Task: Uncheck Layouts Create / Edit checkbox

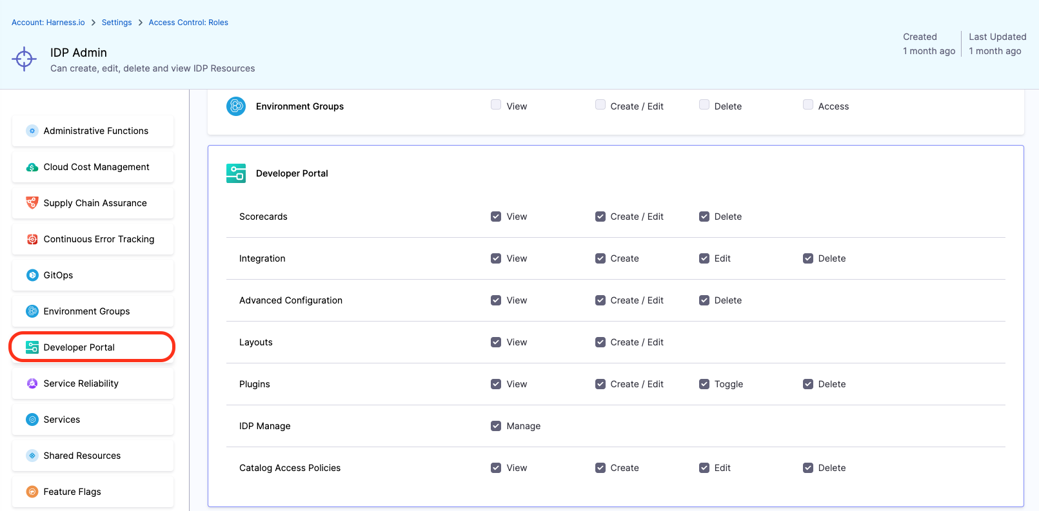Action: 600,342
